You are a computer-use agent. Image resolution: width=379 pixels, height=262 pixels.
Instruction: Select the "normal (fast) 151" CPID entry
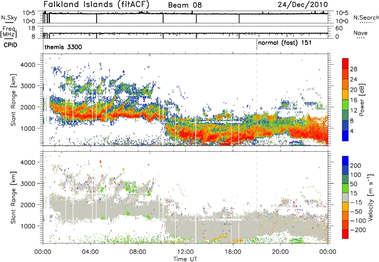[x=285, y=43]
